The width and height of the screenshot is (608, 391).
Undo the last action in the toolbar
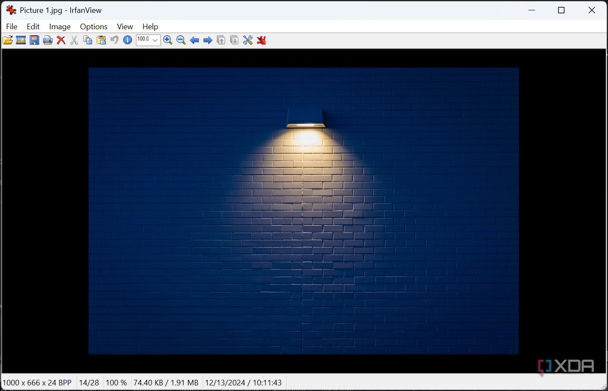point(114,40)
